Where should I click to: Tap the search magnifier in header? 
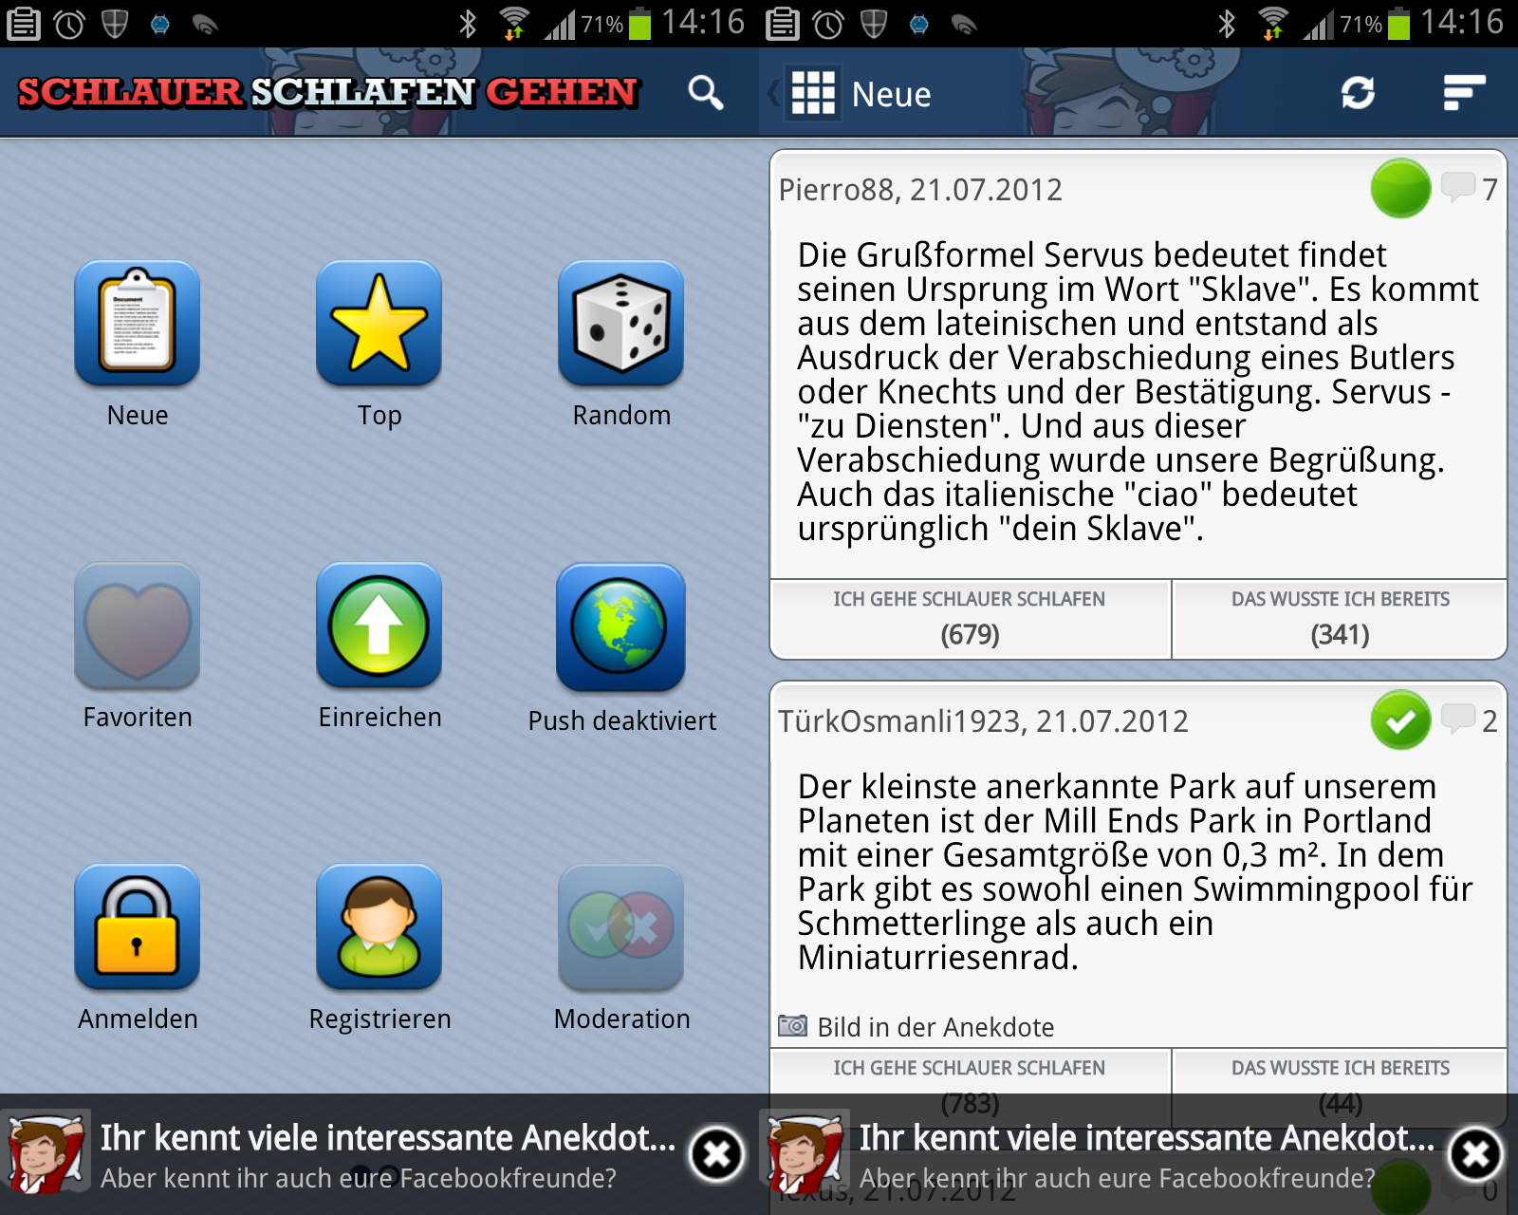click(x=705, y=93)
